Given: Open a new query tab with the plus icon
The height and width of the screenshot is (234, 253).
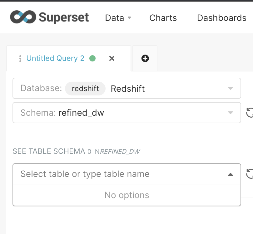Looking at the screenshot, I should [x=145, y=58].
